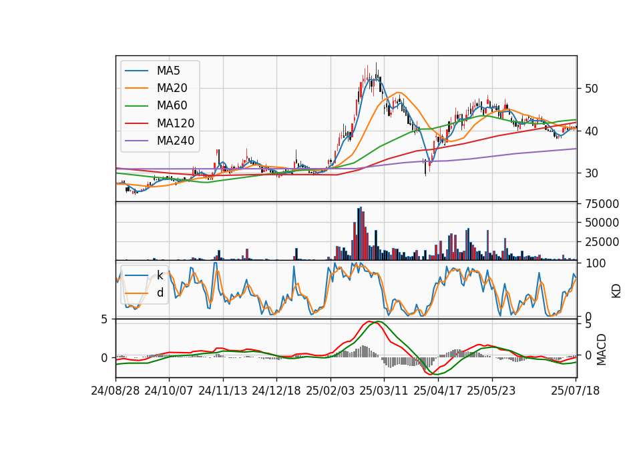Click the red MA120 legend line sample
Image resolution: width=641 pixels, height=460 pixels.
click(136, 123)
